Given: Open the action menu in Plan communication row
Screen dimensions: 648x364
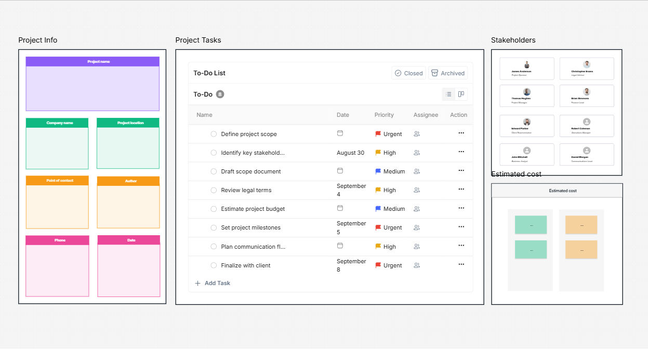Looking at the screenshot, I should [461, 246].
